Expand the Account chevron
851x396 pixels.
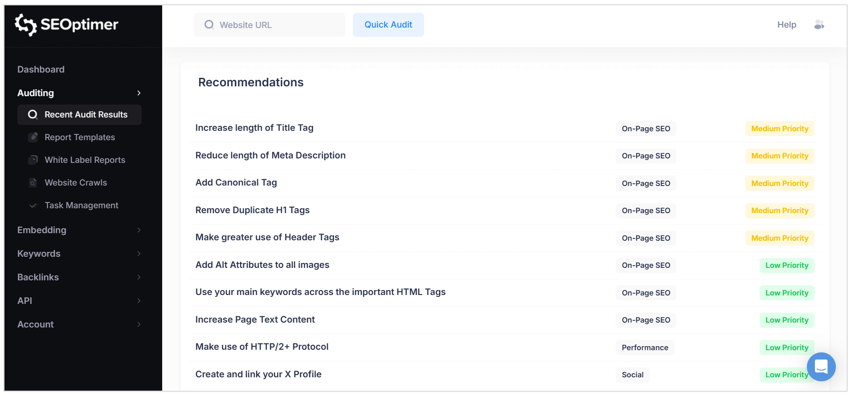[x=139, y=324]
